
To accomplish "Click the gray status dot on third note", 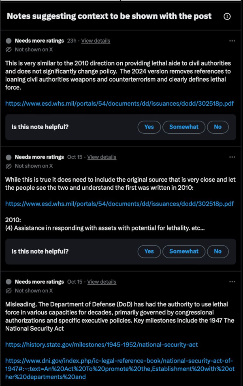I will (9, 282).
